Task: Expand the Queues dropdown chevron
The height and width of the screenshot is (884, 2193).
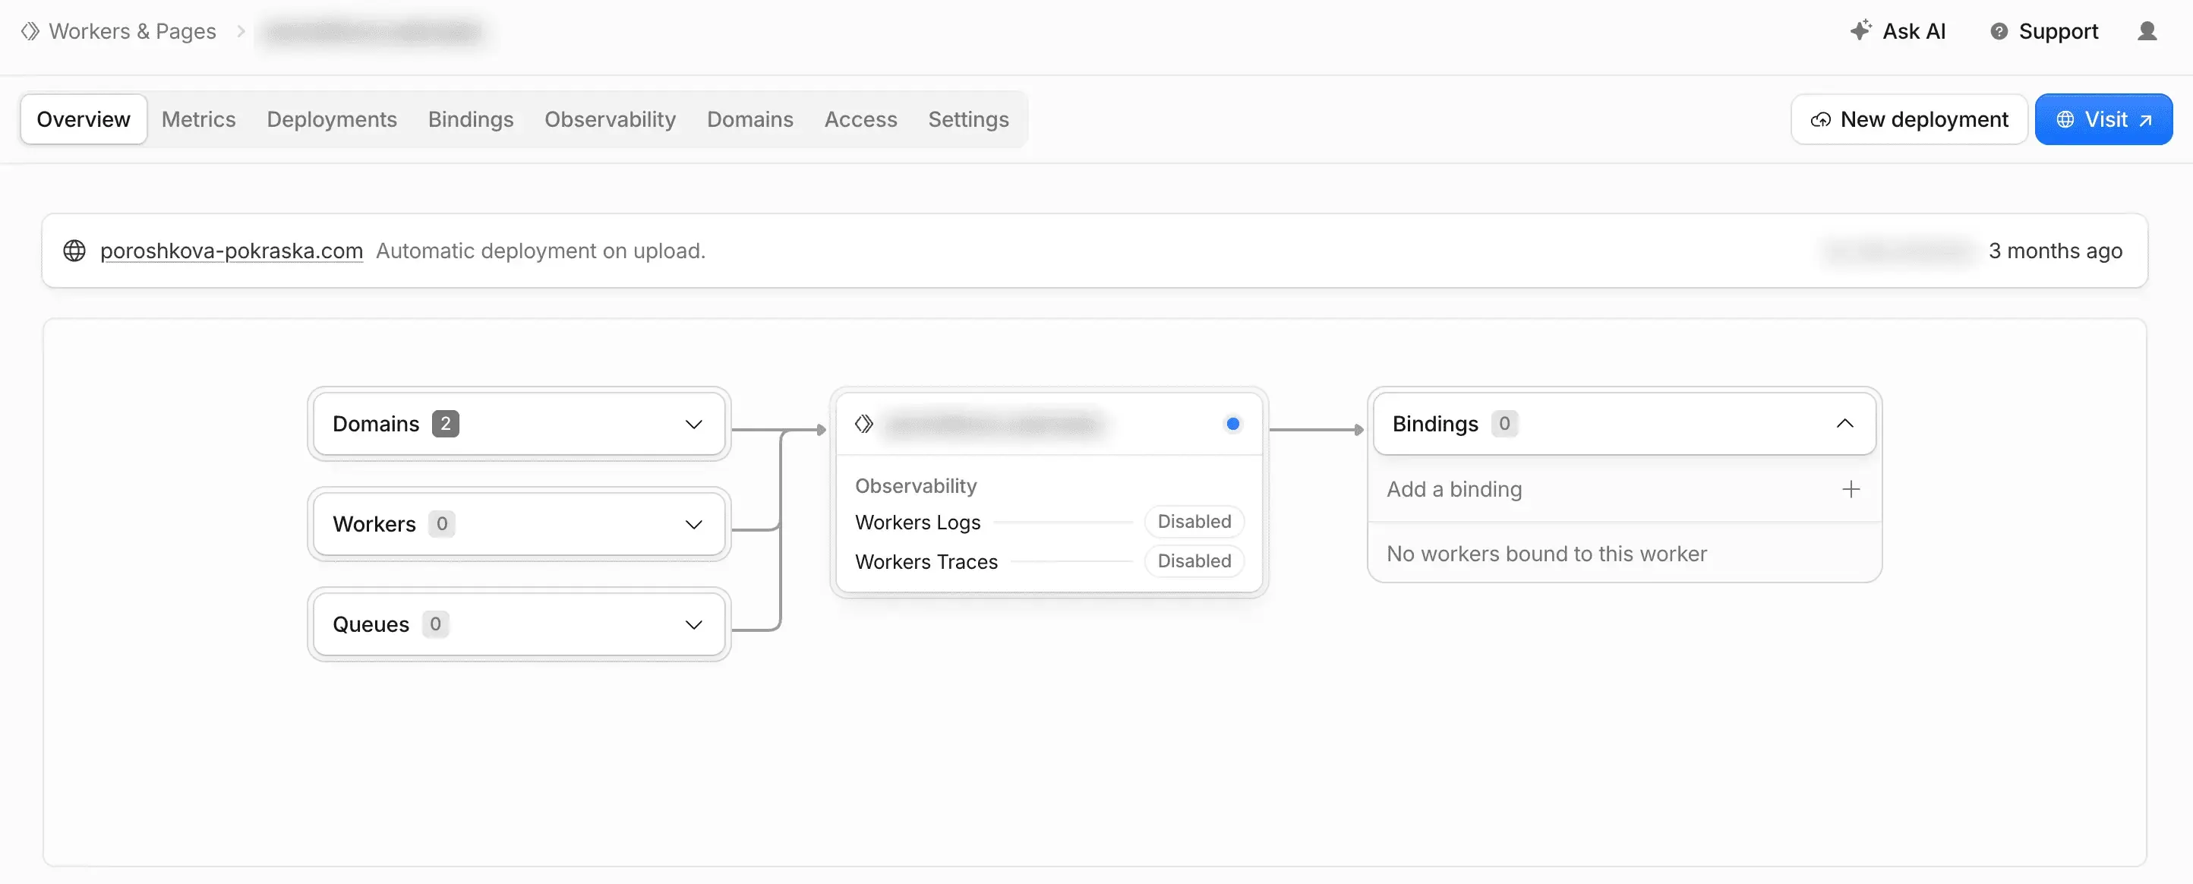Action: click(x=694, y=625)
